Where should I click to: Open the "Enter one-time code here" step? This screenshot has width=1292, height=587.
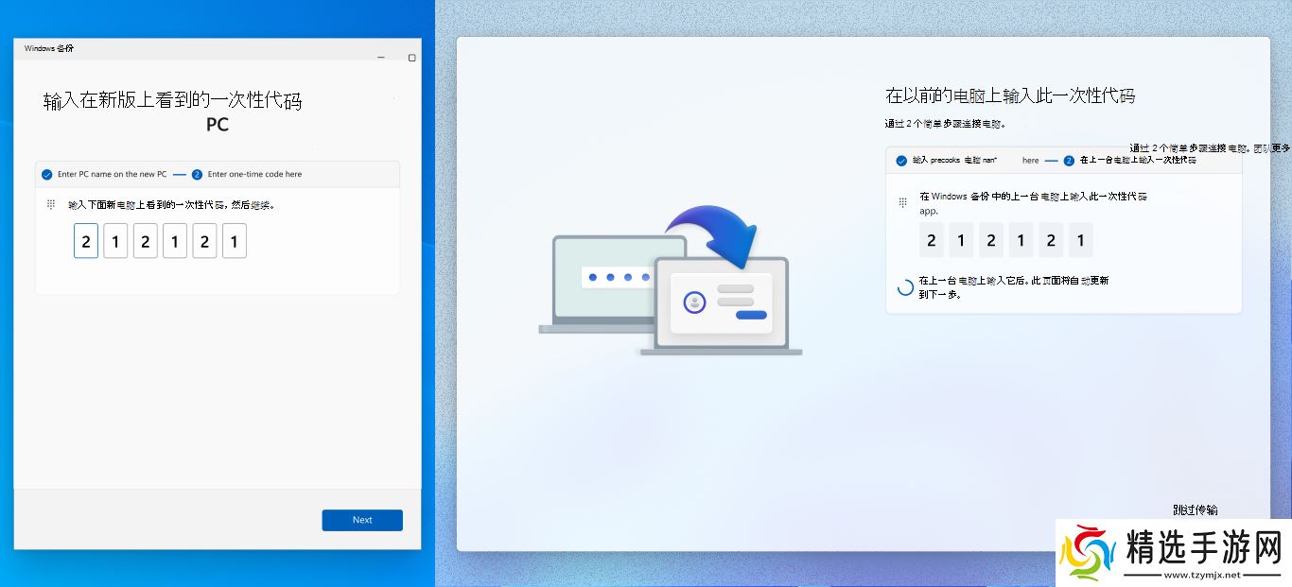(254, 175)
